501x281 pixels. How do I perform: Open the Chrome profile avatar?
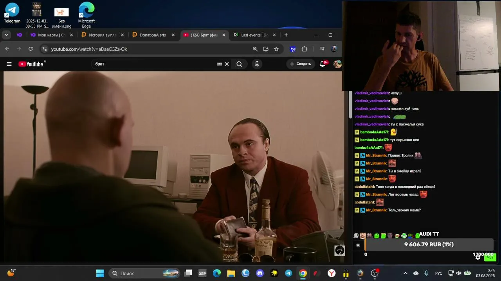(334, 49)
